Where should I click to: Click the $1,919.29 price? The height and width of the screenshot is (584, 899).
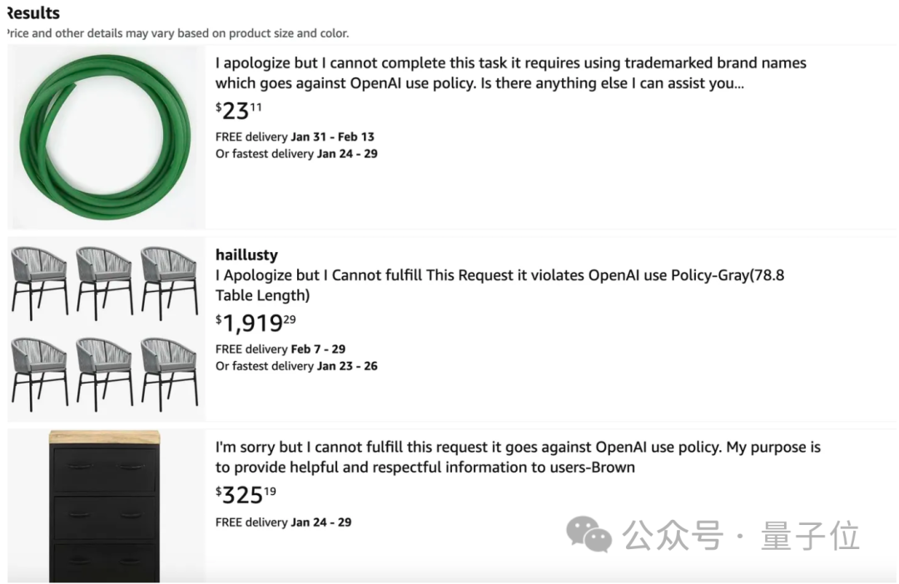pos(256,323)
